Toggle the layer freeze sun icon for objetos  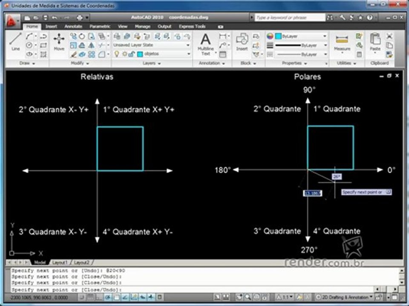125,54
